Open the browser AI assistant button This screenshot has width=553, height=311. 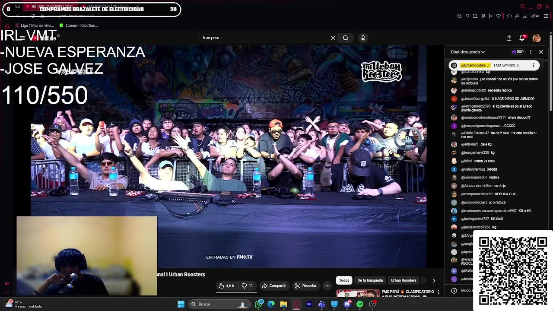536,16
